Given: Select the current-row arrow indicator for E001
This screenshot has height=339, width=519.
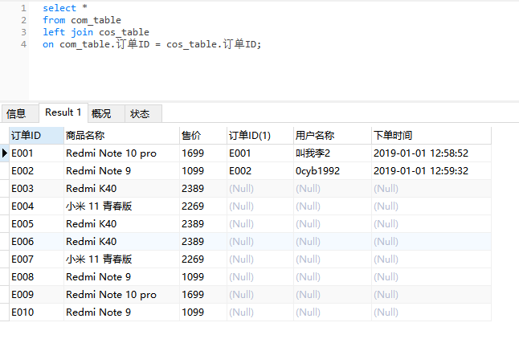Looking at the screenshot, I should coord(5,153).
